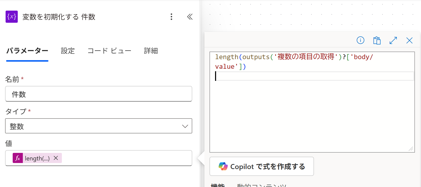Click the clipboard paste icon
Screen dimensions: 421x187
tap(377, 40)
